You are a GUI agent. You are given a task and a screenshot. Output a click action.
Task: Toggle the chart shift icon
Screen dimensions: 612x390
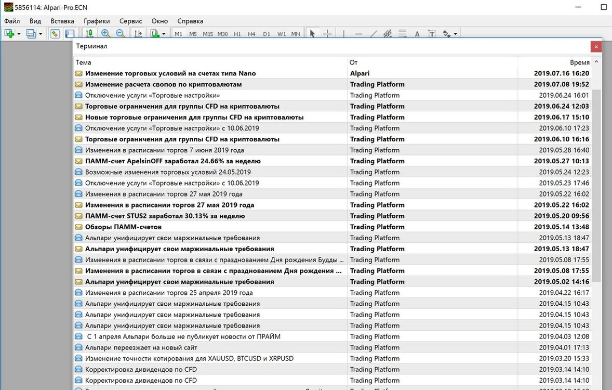[138, 34]
